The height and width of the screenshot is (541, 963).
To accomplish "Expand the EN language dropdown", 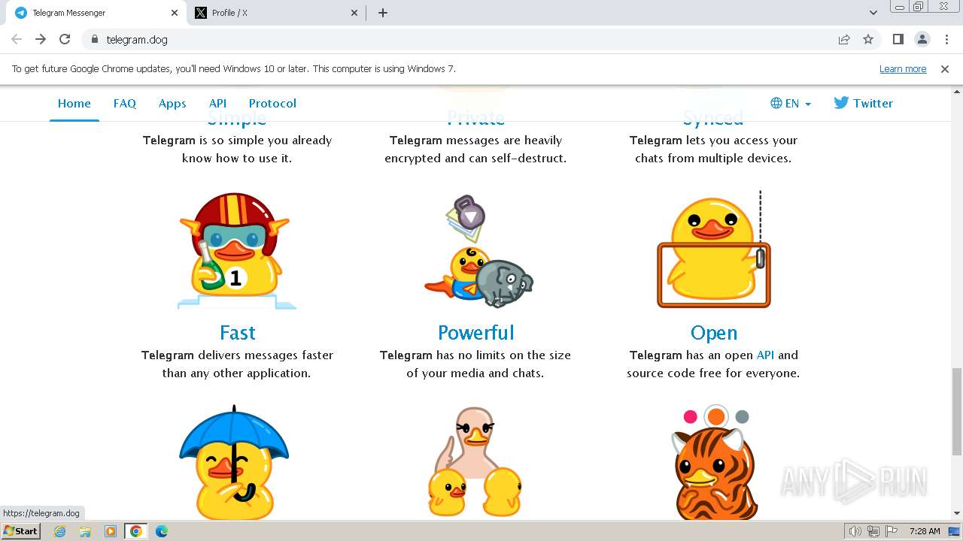I will point(791,104).
